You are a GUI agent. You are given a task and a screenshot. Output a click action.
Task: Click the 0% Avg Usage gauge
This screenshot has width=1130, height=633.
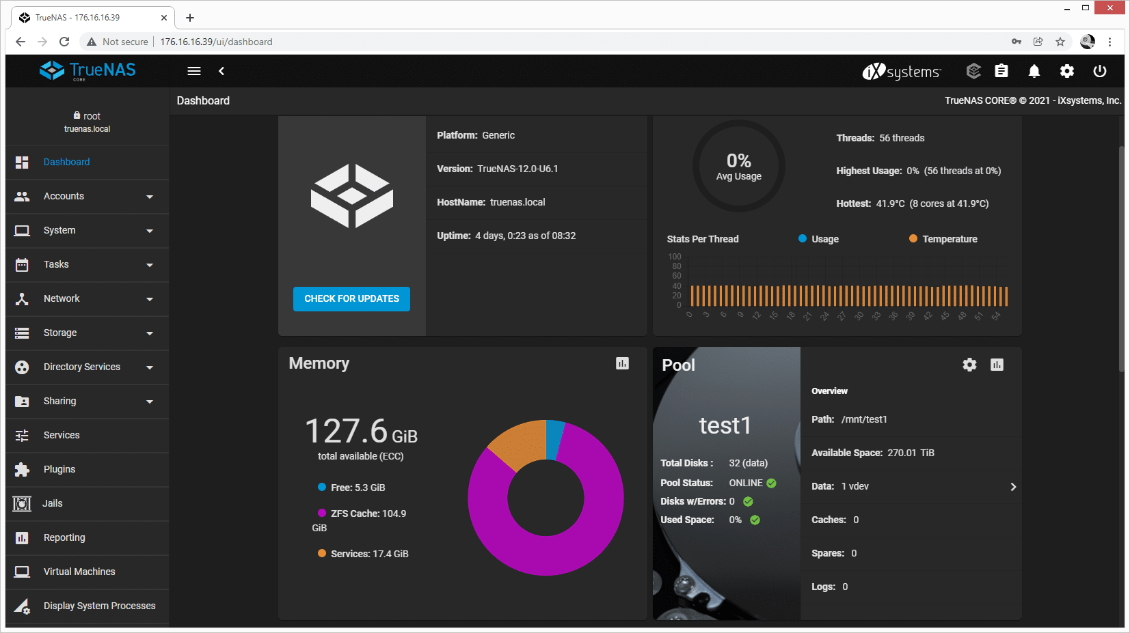tap(739, 166)
